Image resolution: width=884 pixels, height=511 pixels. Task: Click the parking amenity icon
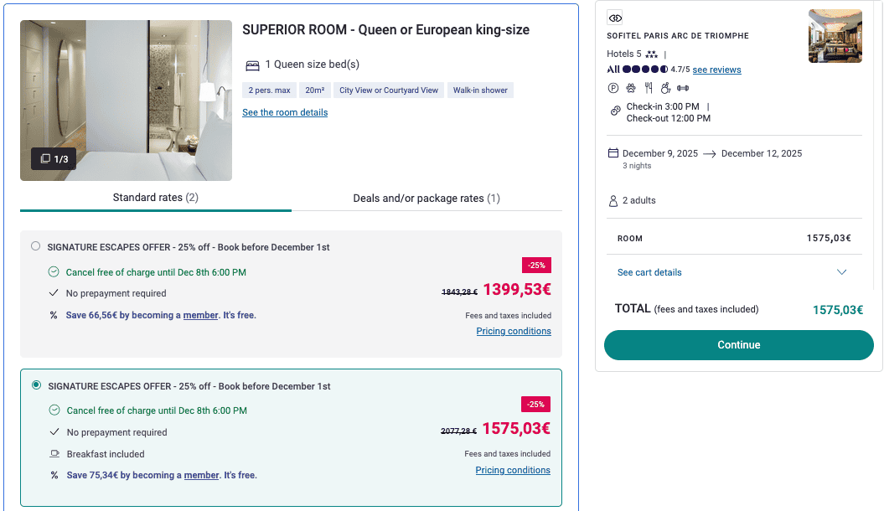coord(613,87)
